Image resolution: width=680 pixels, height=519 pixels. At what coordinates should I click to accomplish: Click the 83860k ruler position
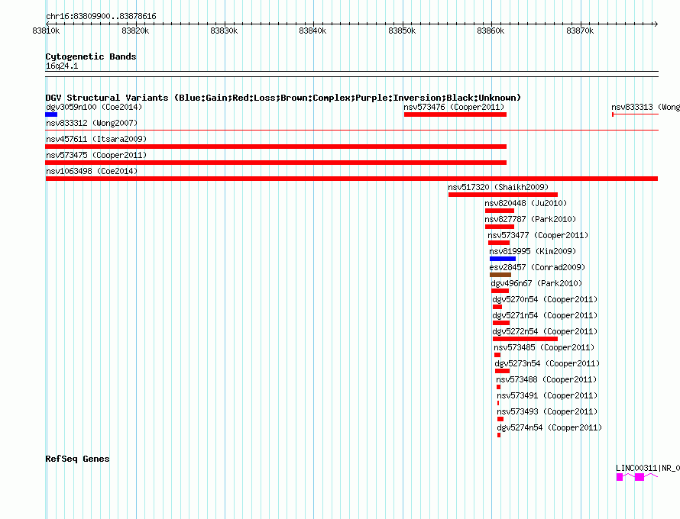pyautogui.click(x=491, y=31)
